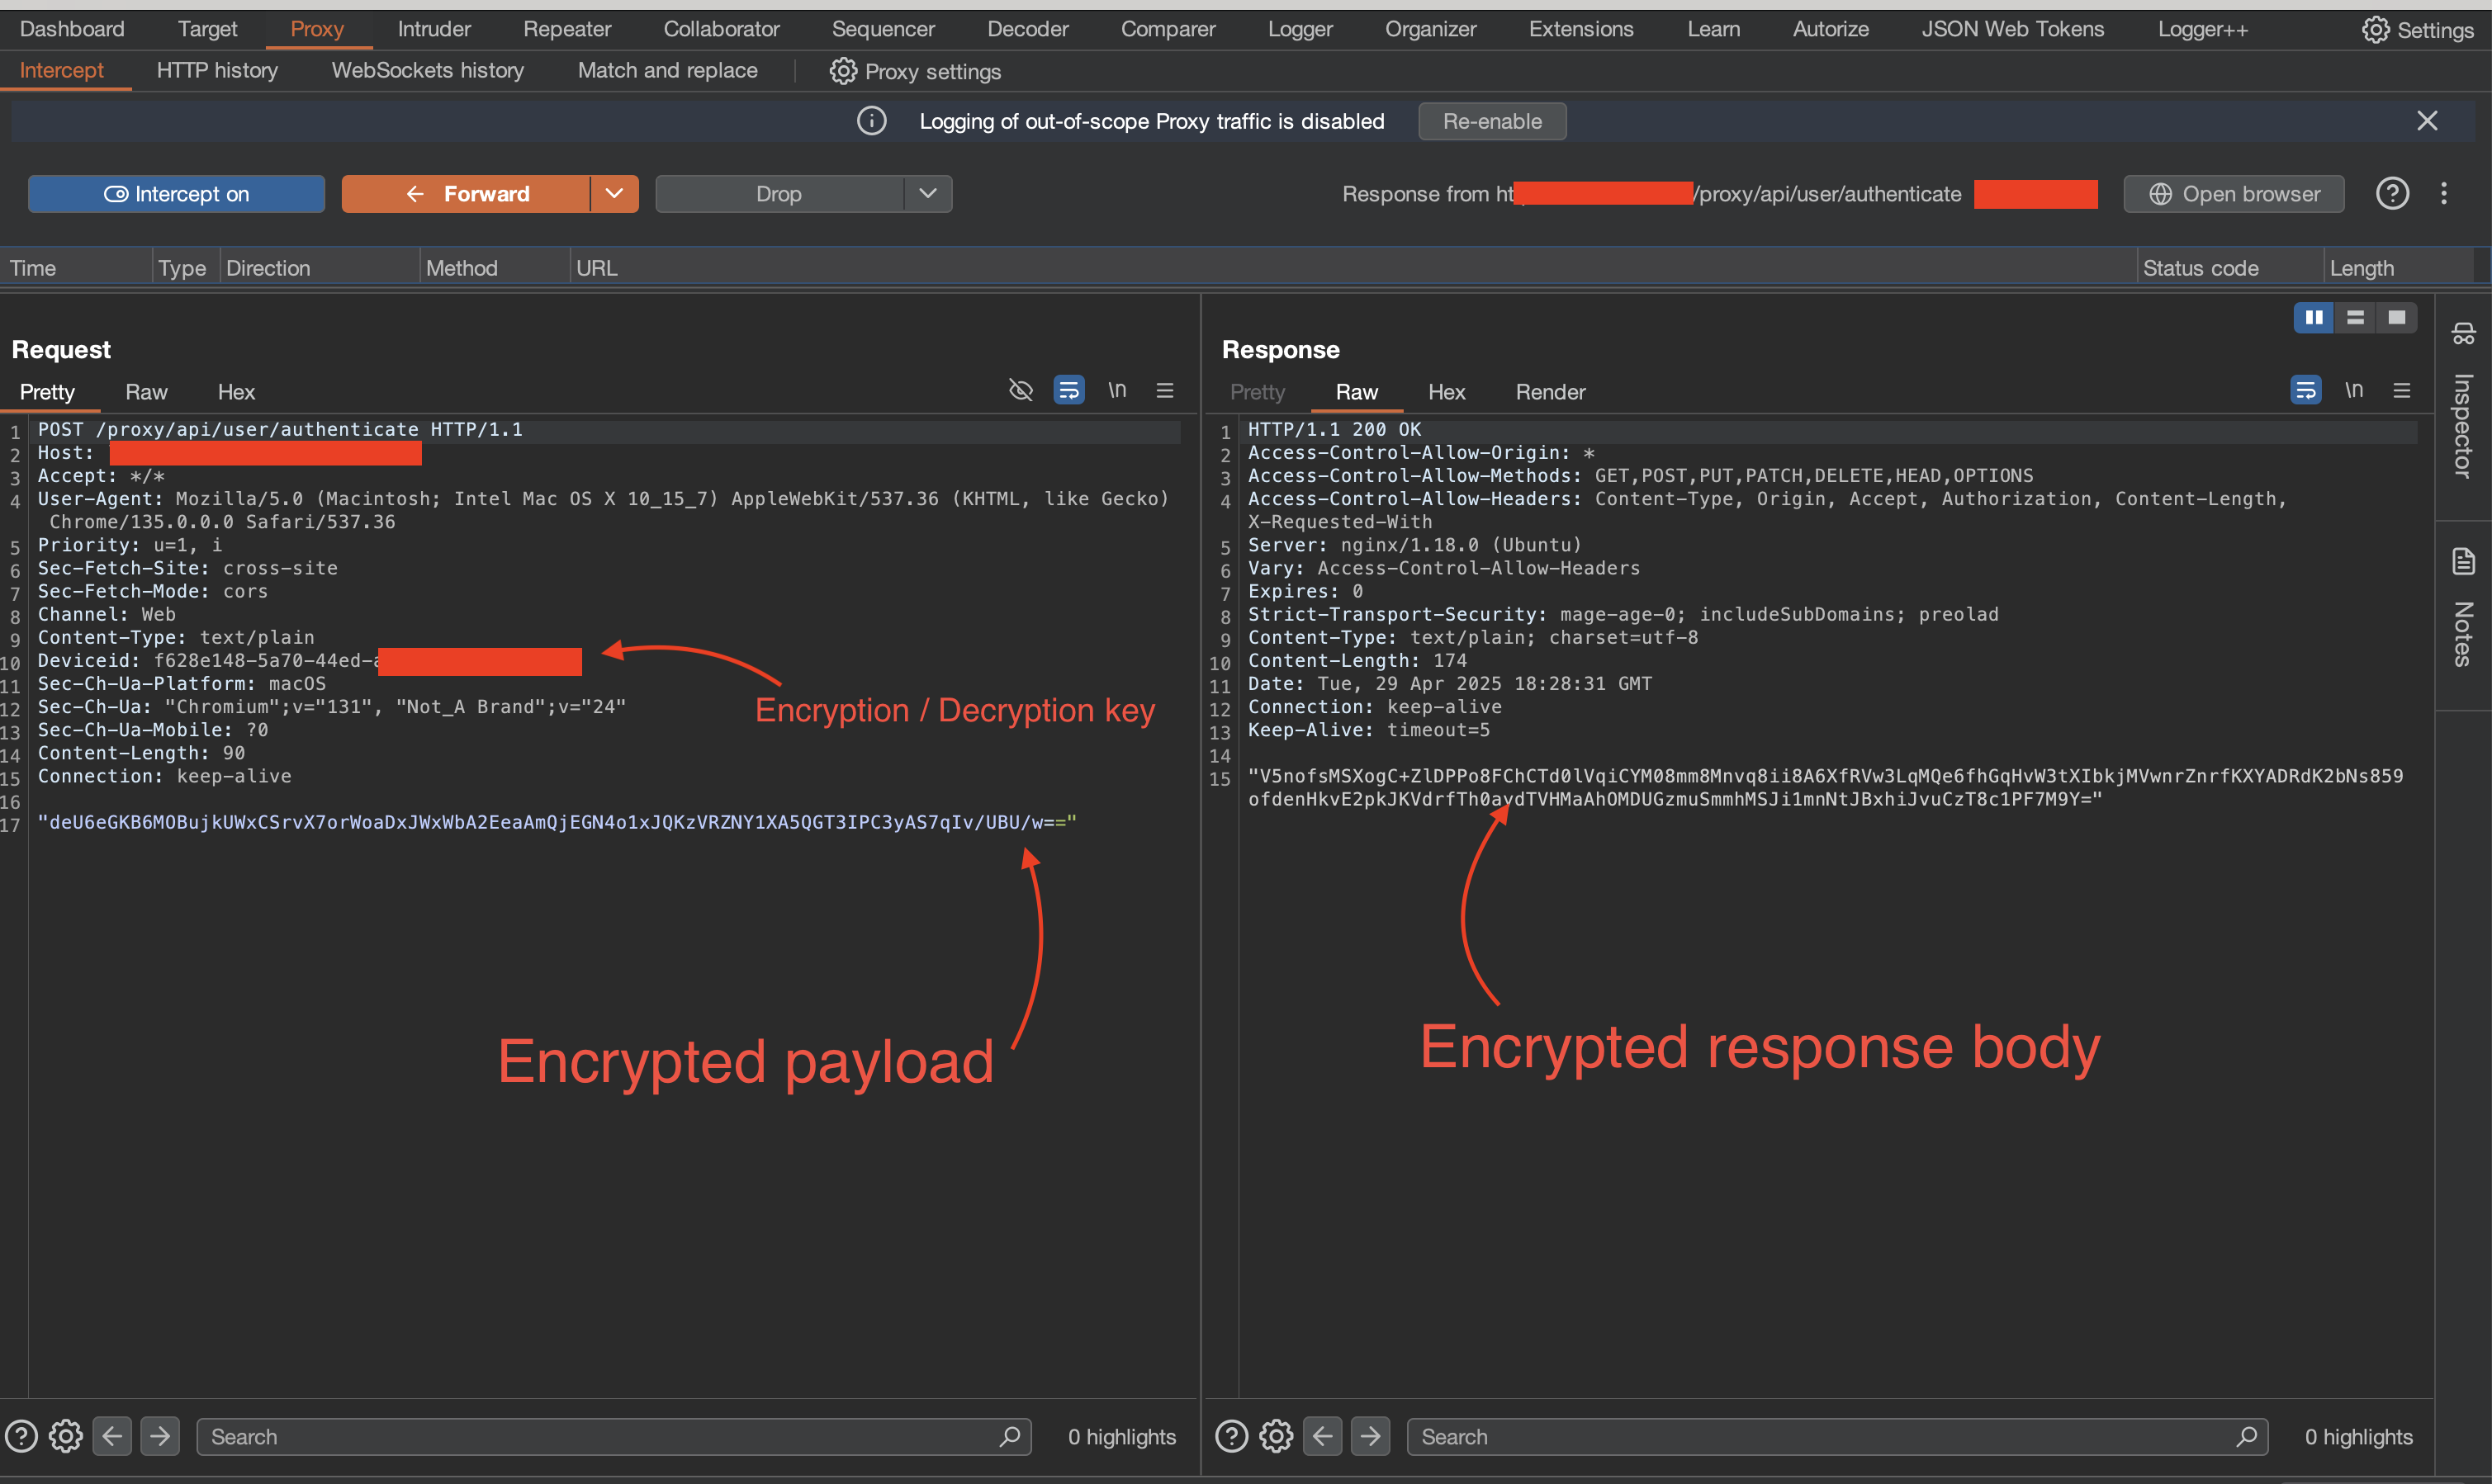This screenshot has width=2492, height=1484.
Task: Click Request search magnifier icon
Action: [x=1009, y=1437]
